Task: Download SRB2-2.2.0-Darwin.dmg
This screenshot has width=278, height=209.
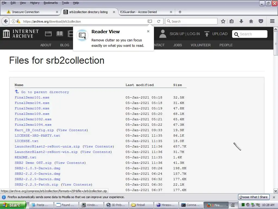Action: 37,174
